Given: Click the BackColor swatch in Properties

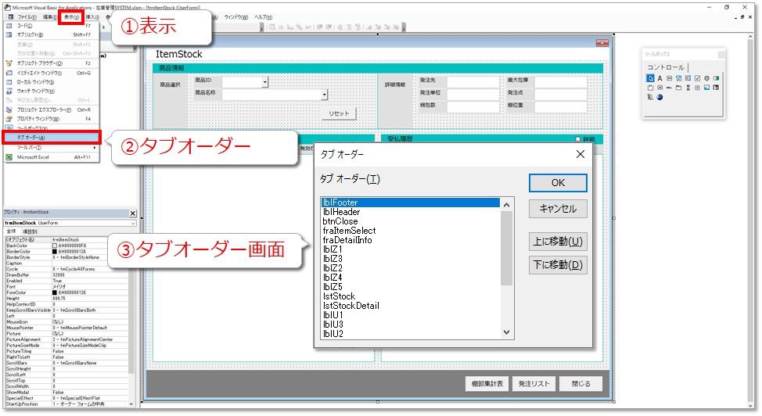Looking at the screenshot, I should pyautogui.click(x=55, y=246).
